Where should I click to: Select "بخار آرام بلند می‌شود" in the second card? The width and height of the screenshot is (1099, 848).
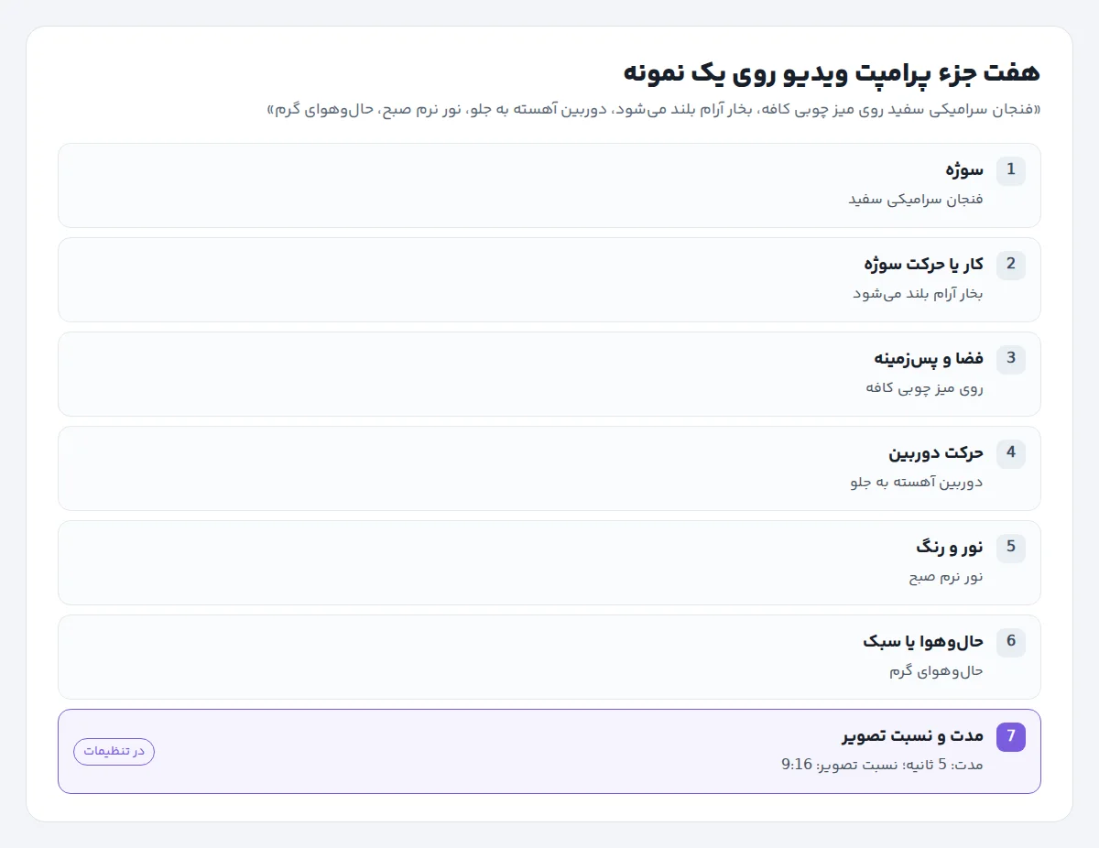click(918, 293)
